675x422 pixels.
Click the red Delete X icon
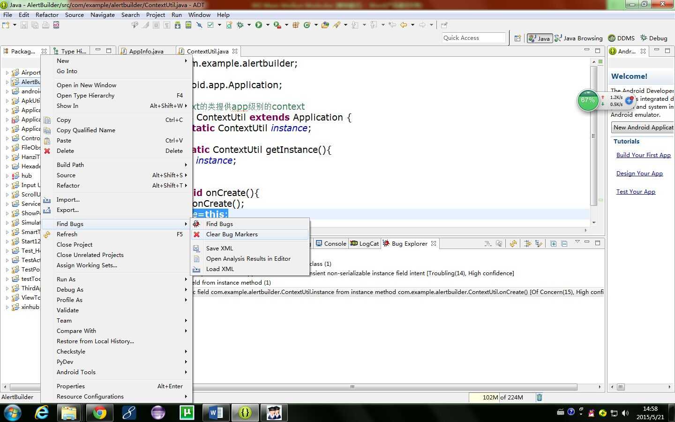pos(47,151)
